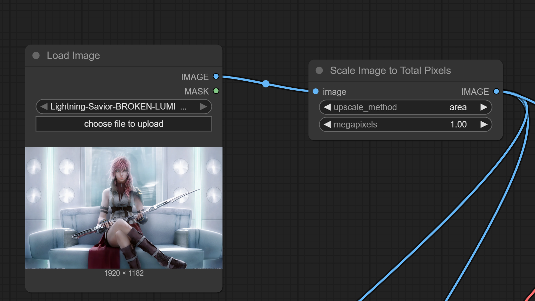Click the Scale Image to Total Pixels title
Screen dimensions: 535x301
390,70
